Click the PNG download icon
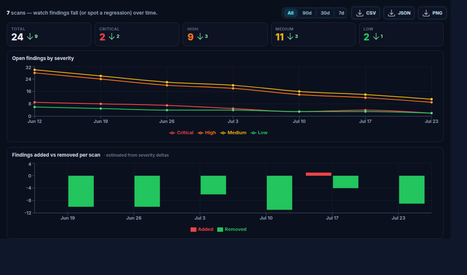 pyautogui.click(x=426, y=13)
